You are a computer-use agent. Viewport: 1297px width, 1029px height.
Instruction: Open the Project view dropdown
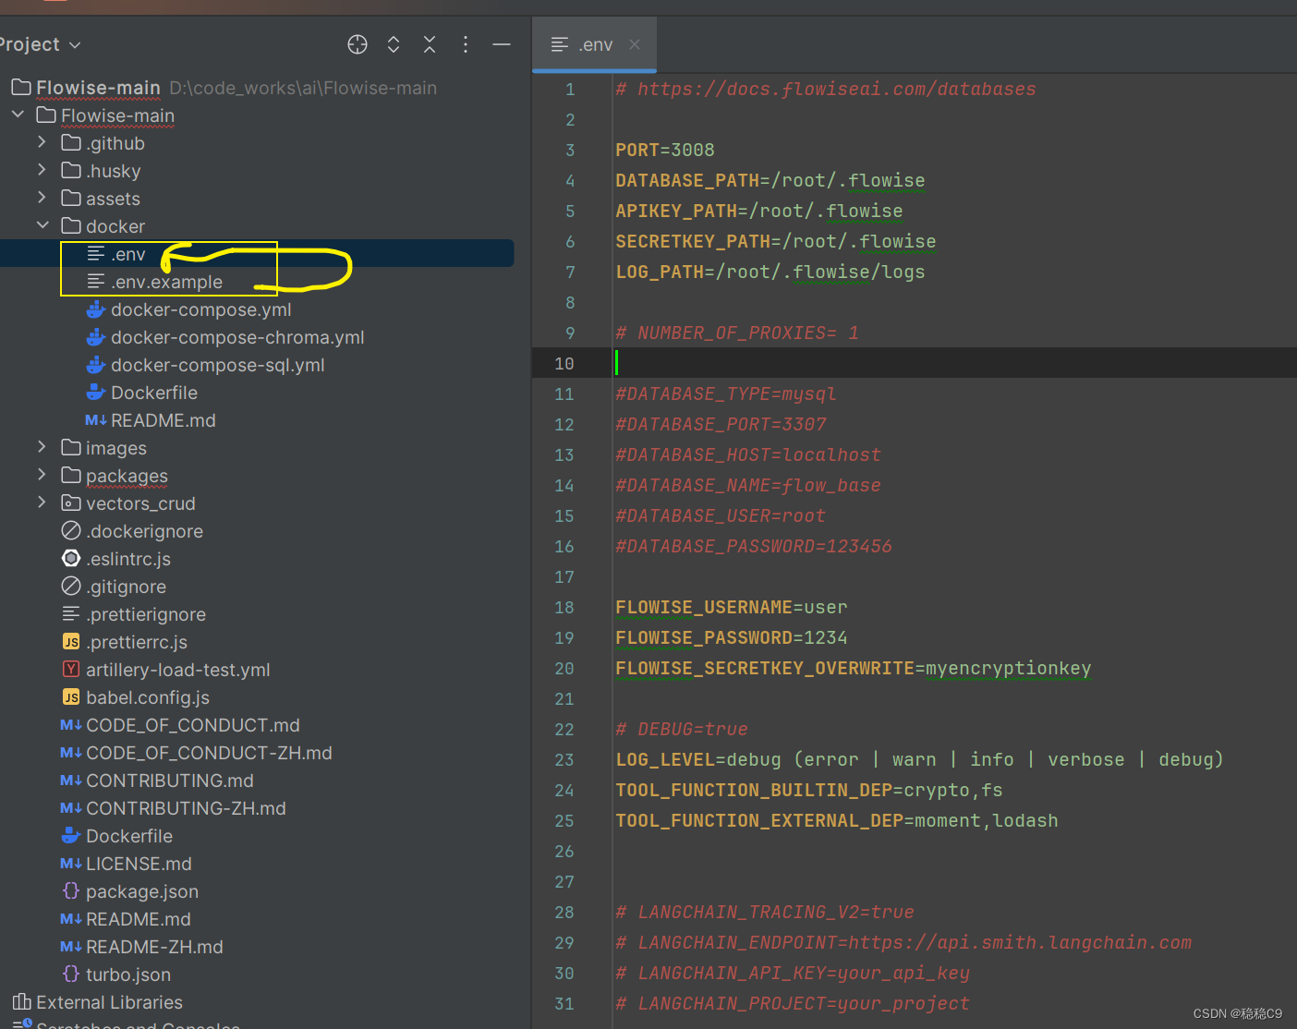point(40,44)
